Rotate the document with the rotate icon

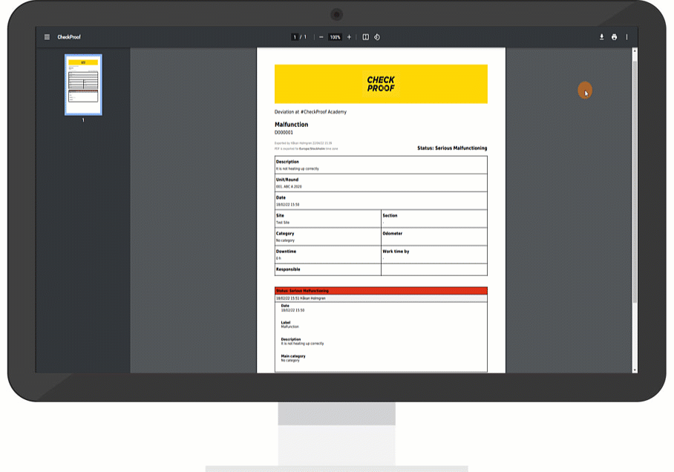pos(377,37)
